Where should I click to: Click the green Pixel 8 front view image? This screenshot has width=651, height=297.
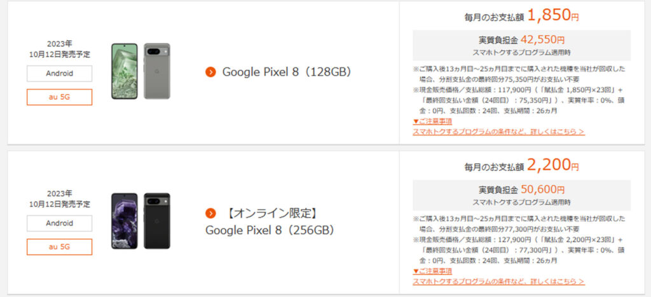tap(124, 71)
